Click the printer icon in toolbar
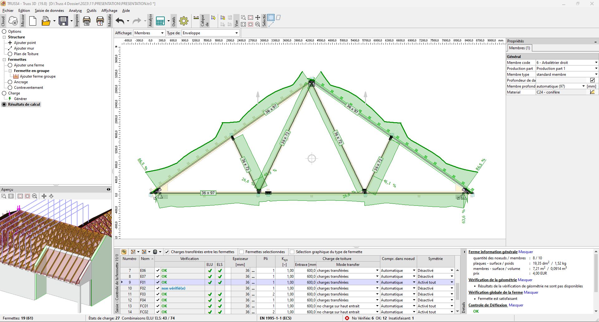The image size is (599, 322). click(x=87, y=21)
